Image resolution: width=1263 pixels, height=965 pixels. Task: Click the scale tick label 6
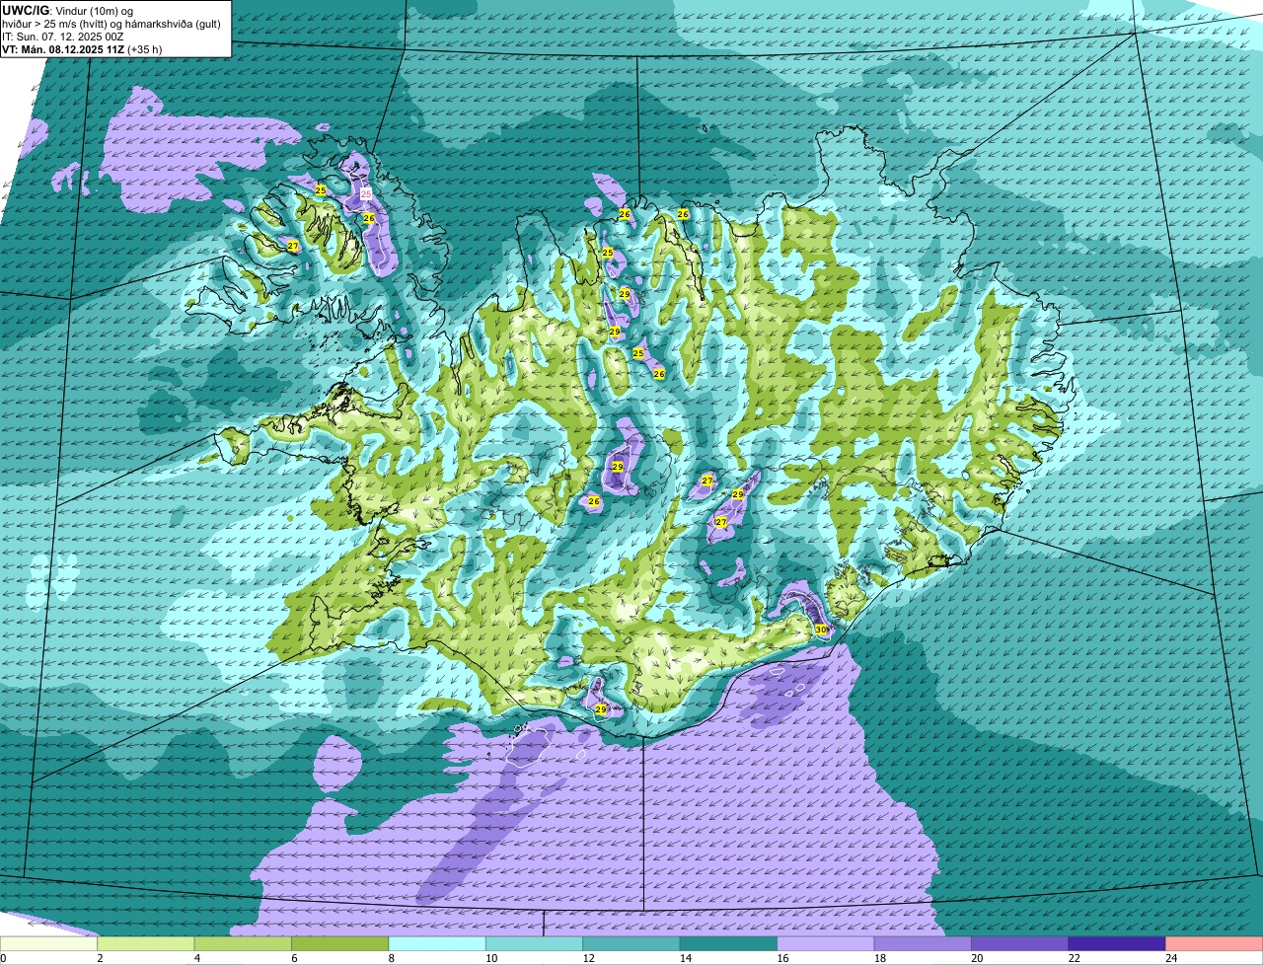[294, 958]
